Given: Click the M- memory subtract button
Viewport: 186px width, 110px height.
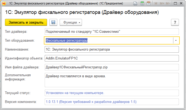Looking at the screenshot, I should tap(168, 3).
